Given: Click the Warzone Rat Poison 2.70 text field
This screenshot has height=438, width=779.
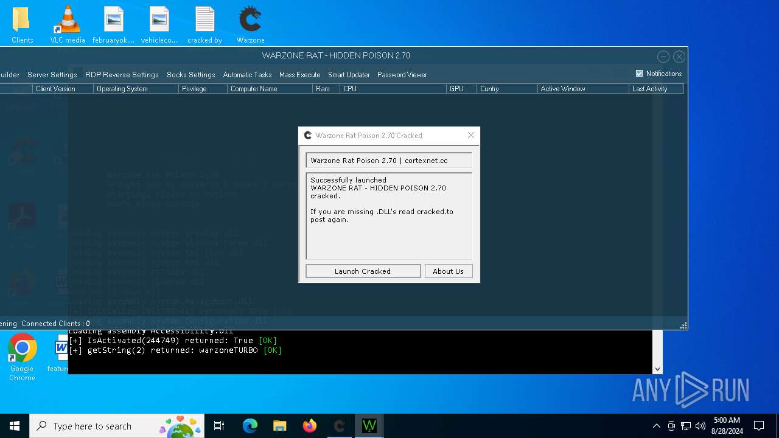Looking at the screenshot, I should 389,161.
